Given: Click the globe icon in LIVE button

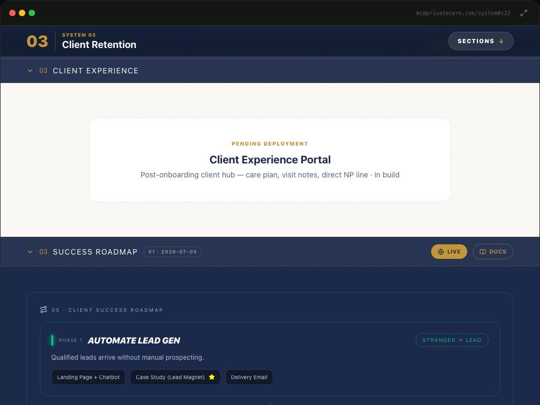Looking at the screenshot, I should [x=440, y=252].
